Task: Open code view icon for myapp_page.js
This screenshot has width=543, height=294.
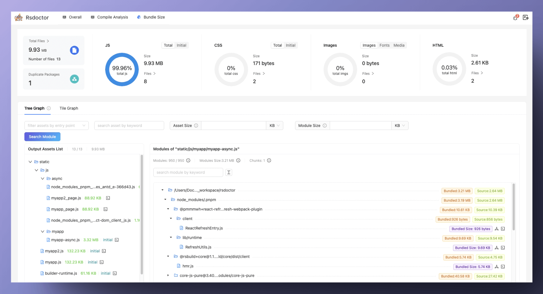Action: (x=105, y=209)
